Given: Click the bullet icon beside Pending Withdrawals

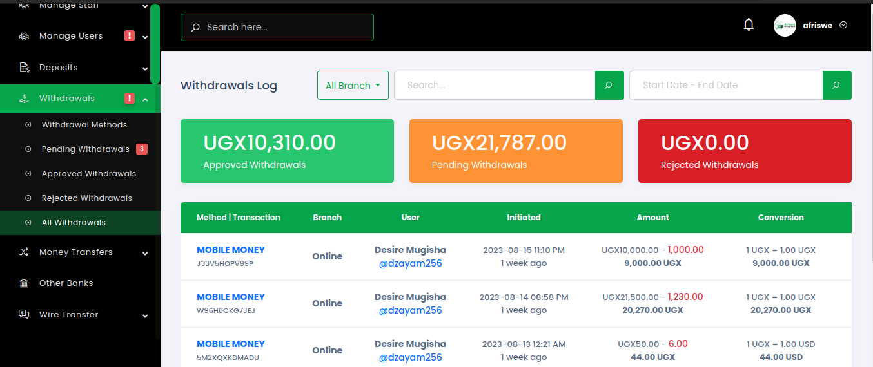Looking at the screenshot, I should [x=28, y=149].
